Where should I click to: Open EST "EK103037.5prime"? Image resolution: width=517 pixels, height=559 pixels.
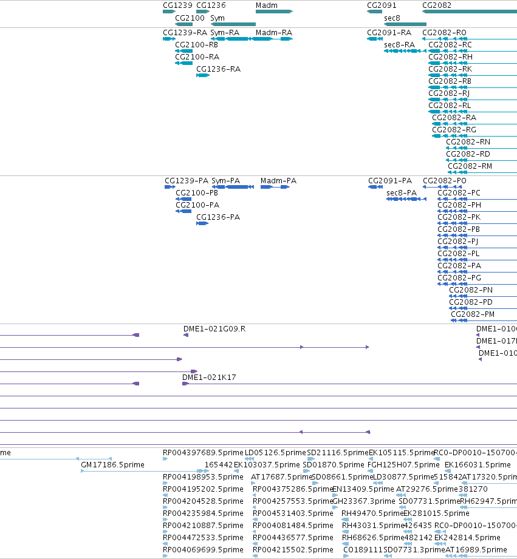click(267, 465)
